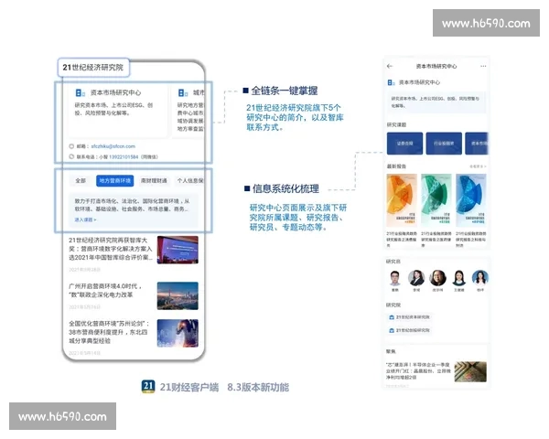
Task: Tap the 致力于打造市场化 topic description text
Action: click(x=132, y=205)
